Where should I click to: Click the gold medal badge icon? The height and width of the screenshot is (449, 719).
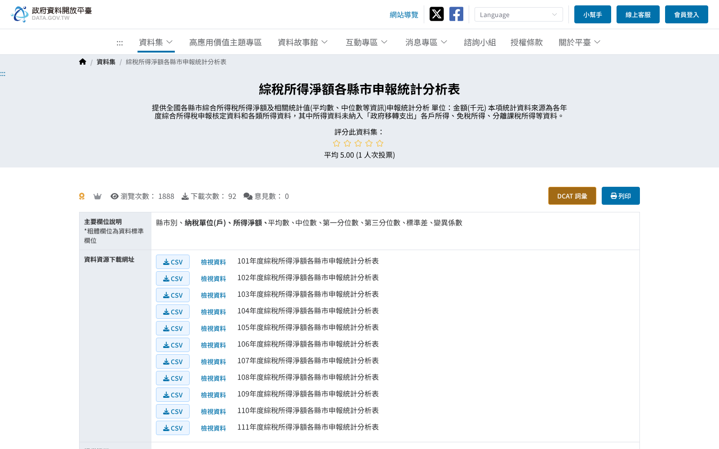click(82, 196)
